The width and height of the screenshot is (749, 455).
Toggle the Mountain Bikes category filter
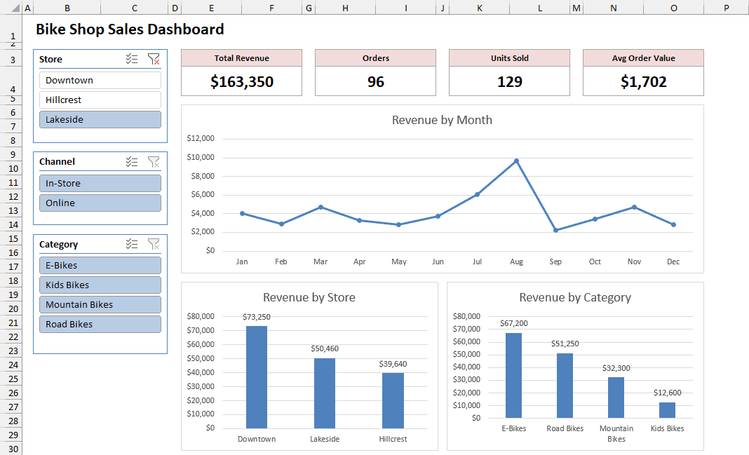point(100,304)
